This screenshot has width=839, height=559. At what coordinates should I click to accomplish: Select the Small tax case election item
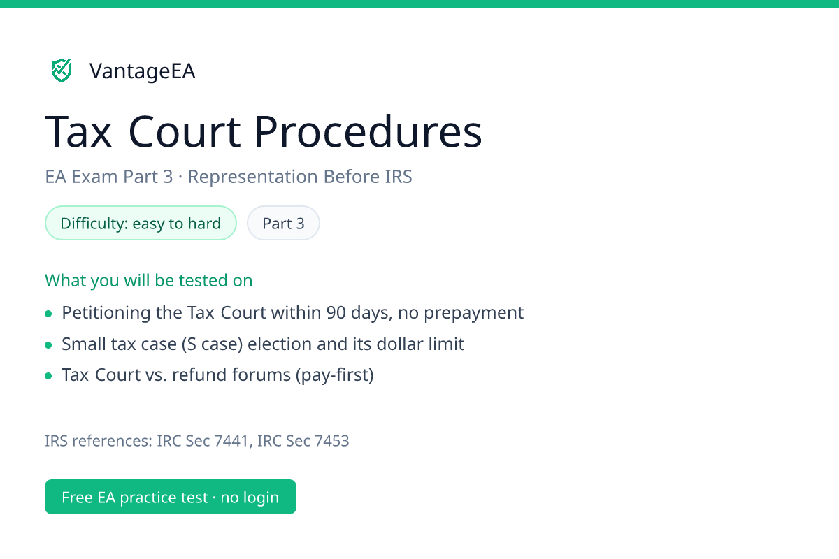[263, 344]
